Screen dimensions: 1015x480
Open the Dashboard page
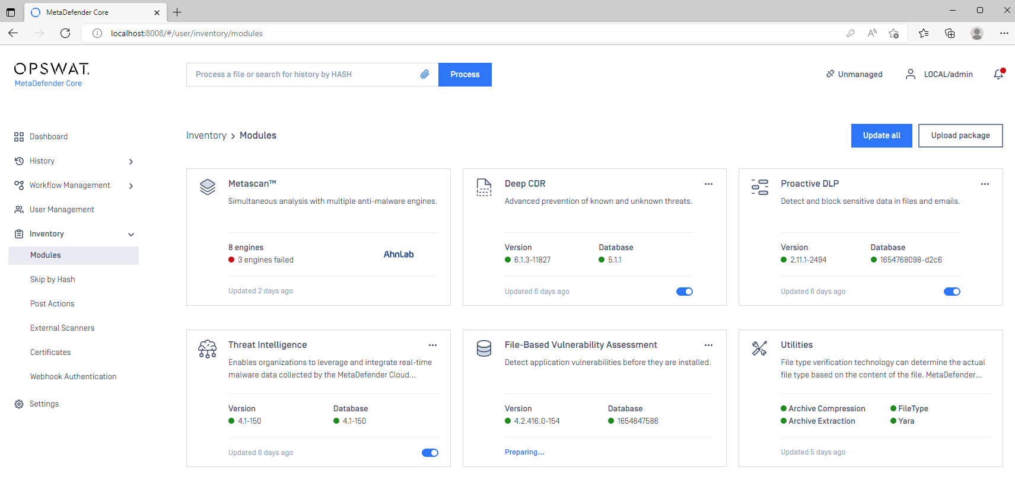point(49,137)
